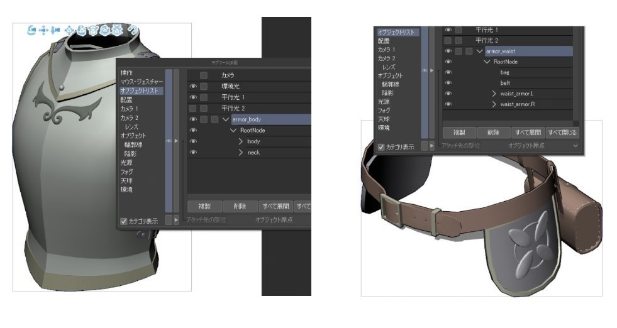617x328 pixels.
Task: Collapse RootNode under armor_waist
Action: [487, 62]
